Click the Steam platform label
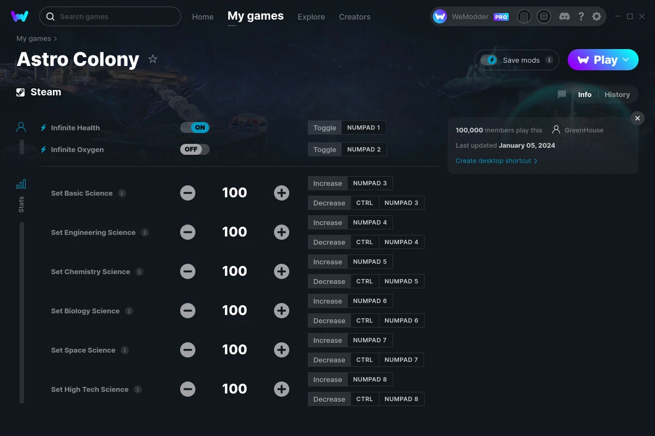Image resolution: width=655 pixels, height=436 pixels. [x=39, y=92]
